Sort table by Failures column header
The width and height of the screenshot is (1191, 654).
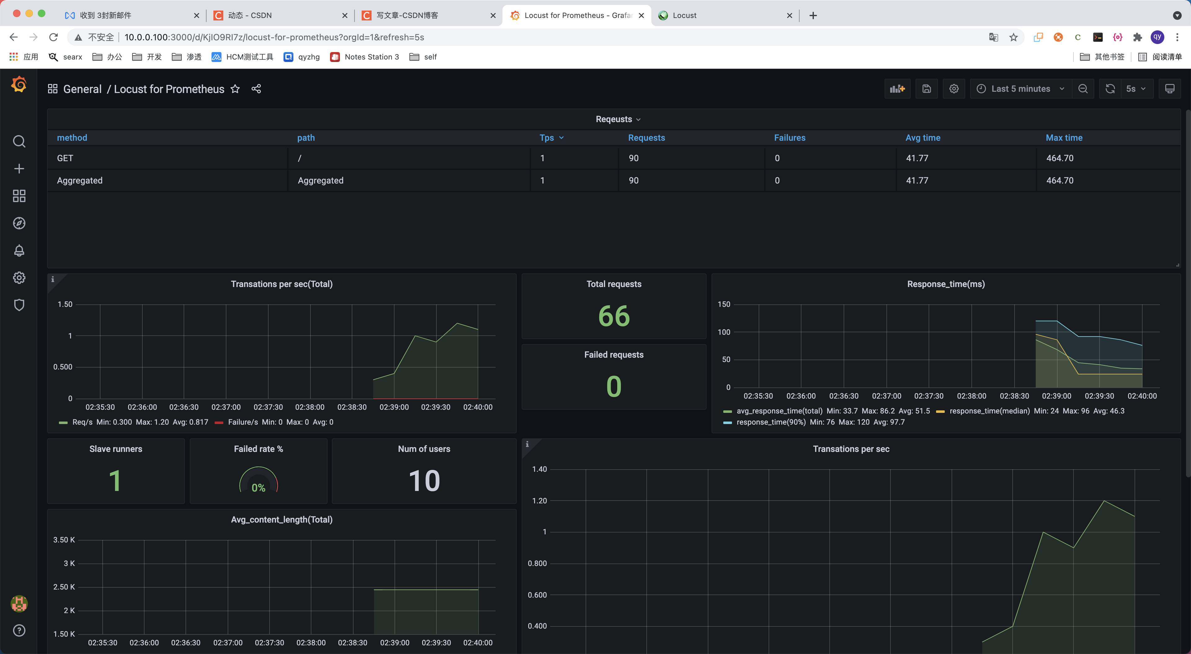click(x=790, y=138)
